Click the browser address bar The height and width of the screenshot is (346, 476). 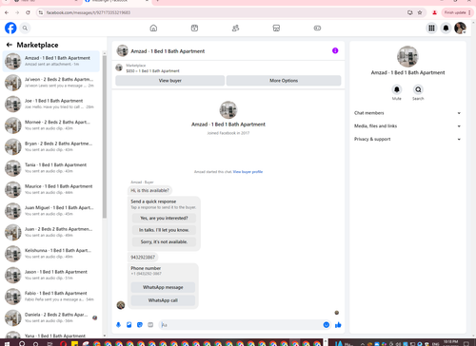tap(222, 12)
